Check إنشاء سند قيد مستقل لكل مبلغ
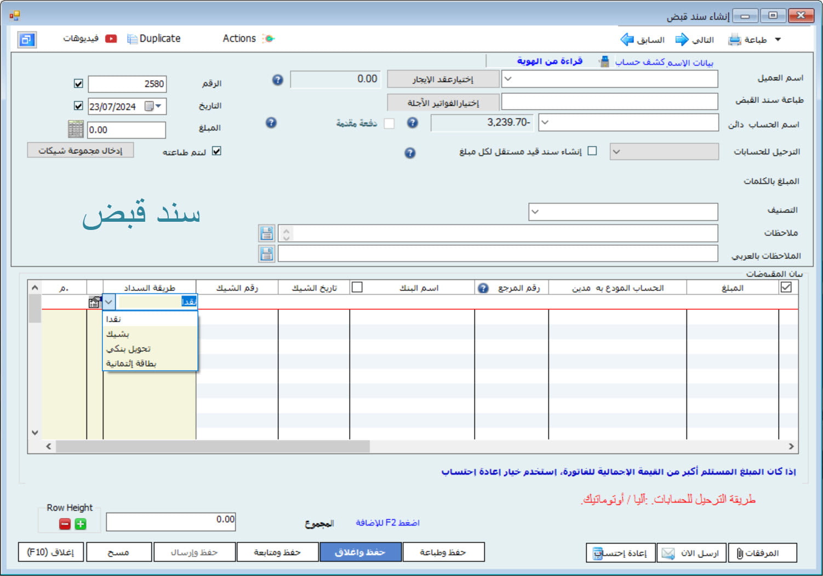 pos(592,151)
